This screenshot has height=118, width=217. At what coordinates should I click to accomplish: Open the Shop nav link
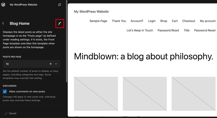click(x=164, y=21)
